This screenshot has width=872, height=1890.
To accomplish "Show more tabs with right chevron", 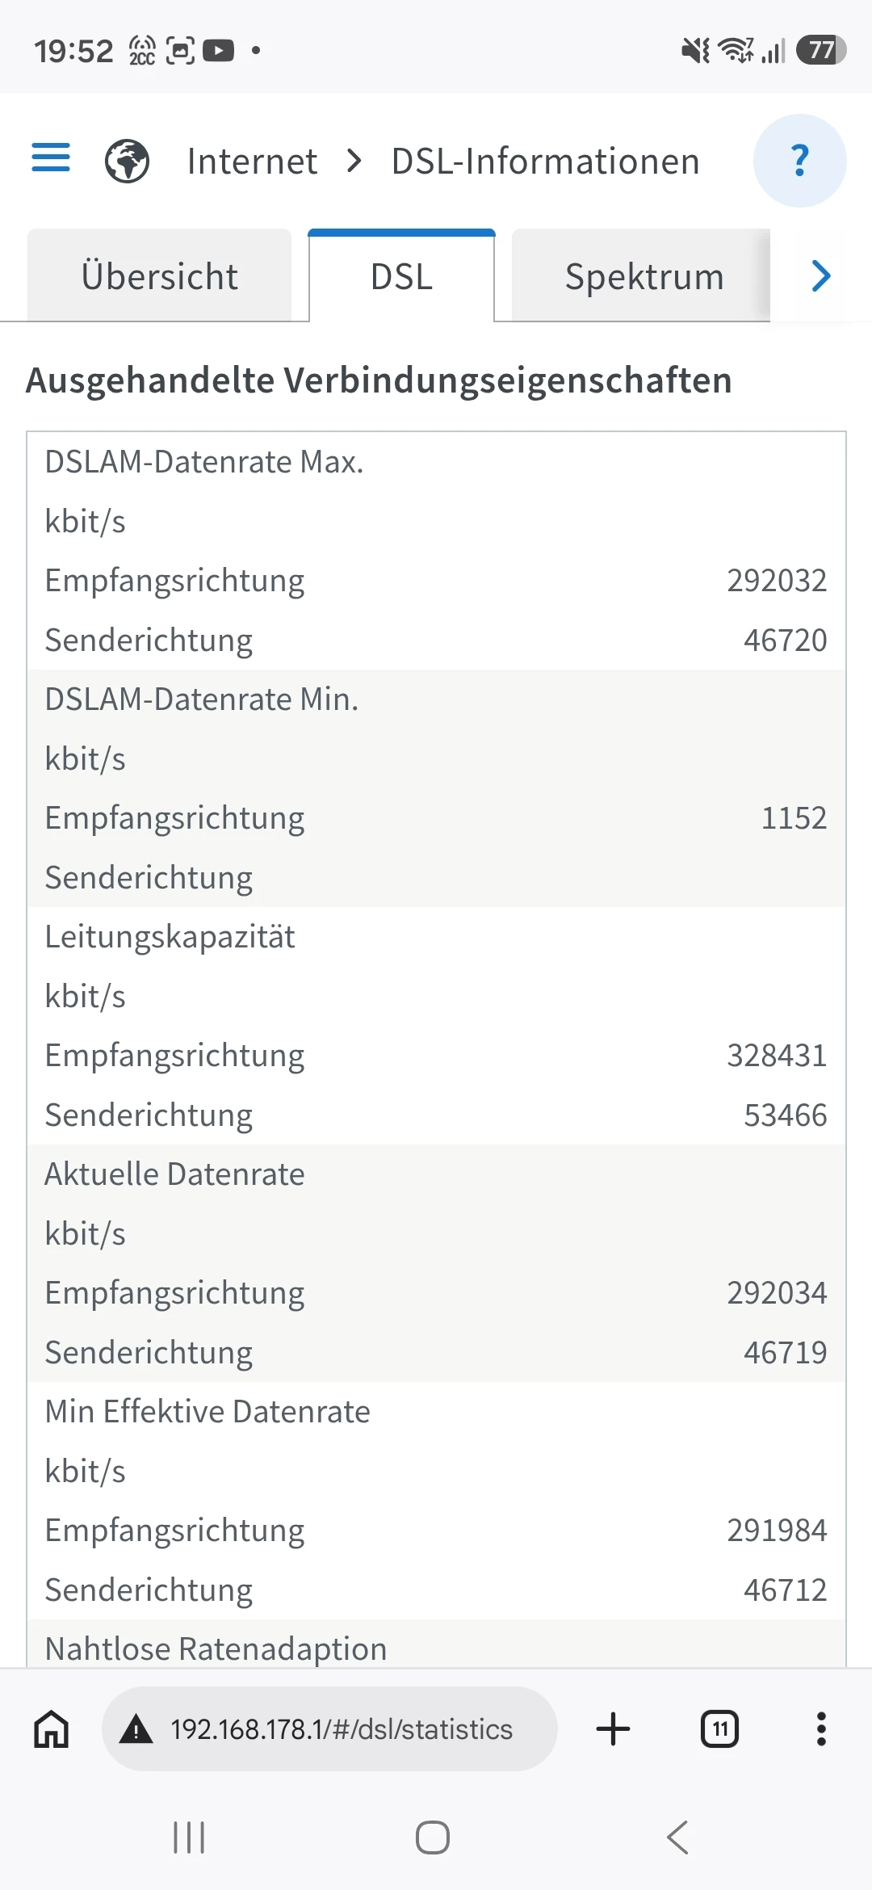I will point(821,276).
